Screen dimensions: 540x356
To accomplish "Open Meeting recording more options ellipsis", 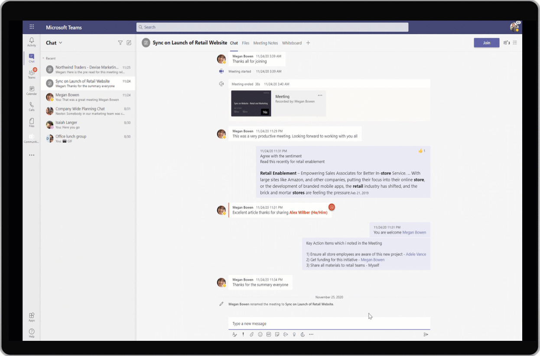I will click(320, 95).
